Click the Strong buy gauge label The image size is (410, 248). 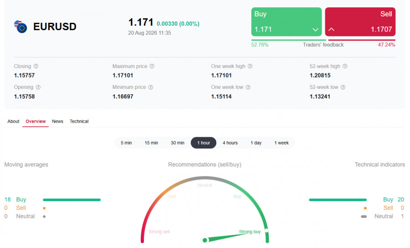coord(250,232)
